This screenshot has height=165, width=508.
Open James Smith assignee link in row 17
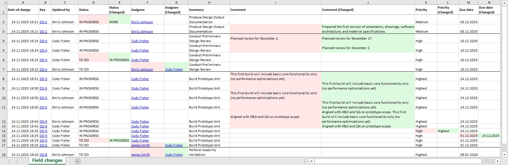pyautogui.click(x=140, y=145)
